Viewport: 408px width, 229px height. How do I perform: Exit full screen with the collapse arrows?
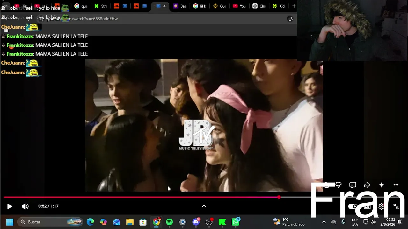[396, 206]
